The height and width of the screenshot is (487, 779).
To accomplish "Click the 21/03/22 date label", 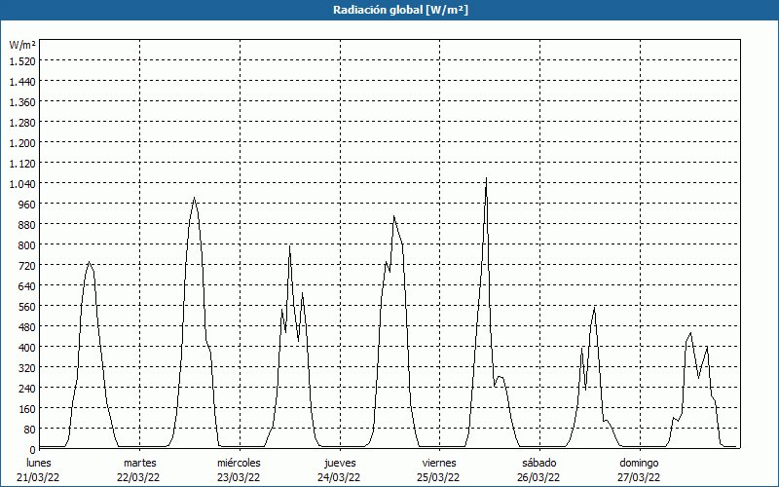I will (38, 477).
